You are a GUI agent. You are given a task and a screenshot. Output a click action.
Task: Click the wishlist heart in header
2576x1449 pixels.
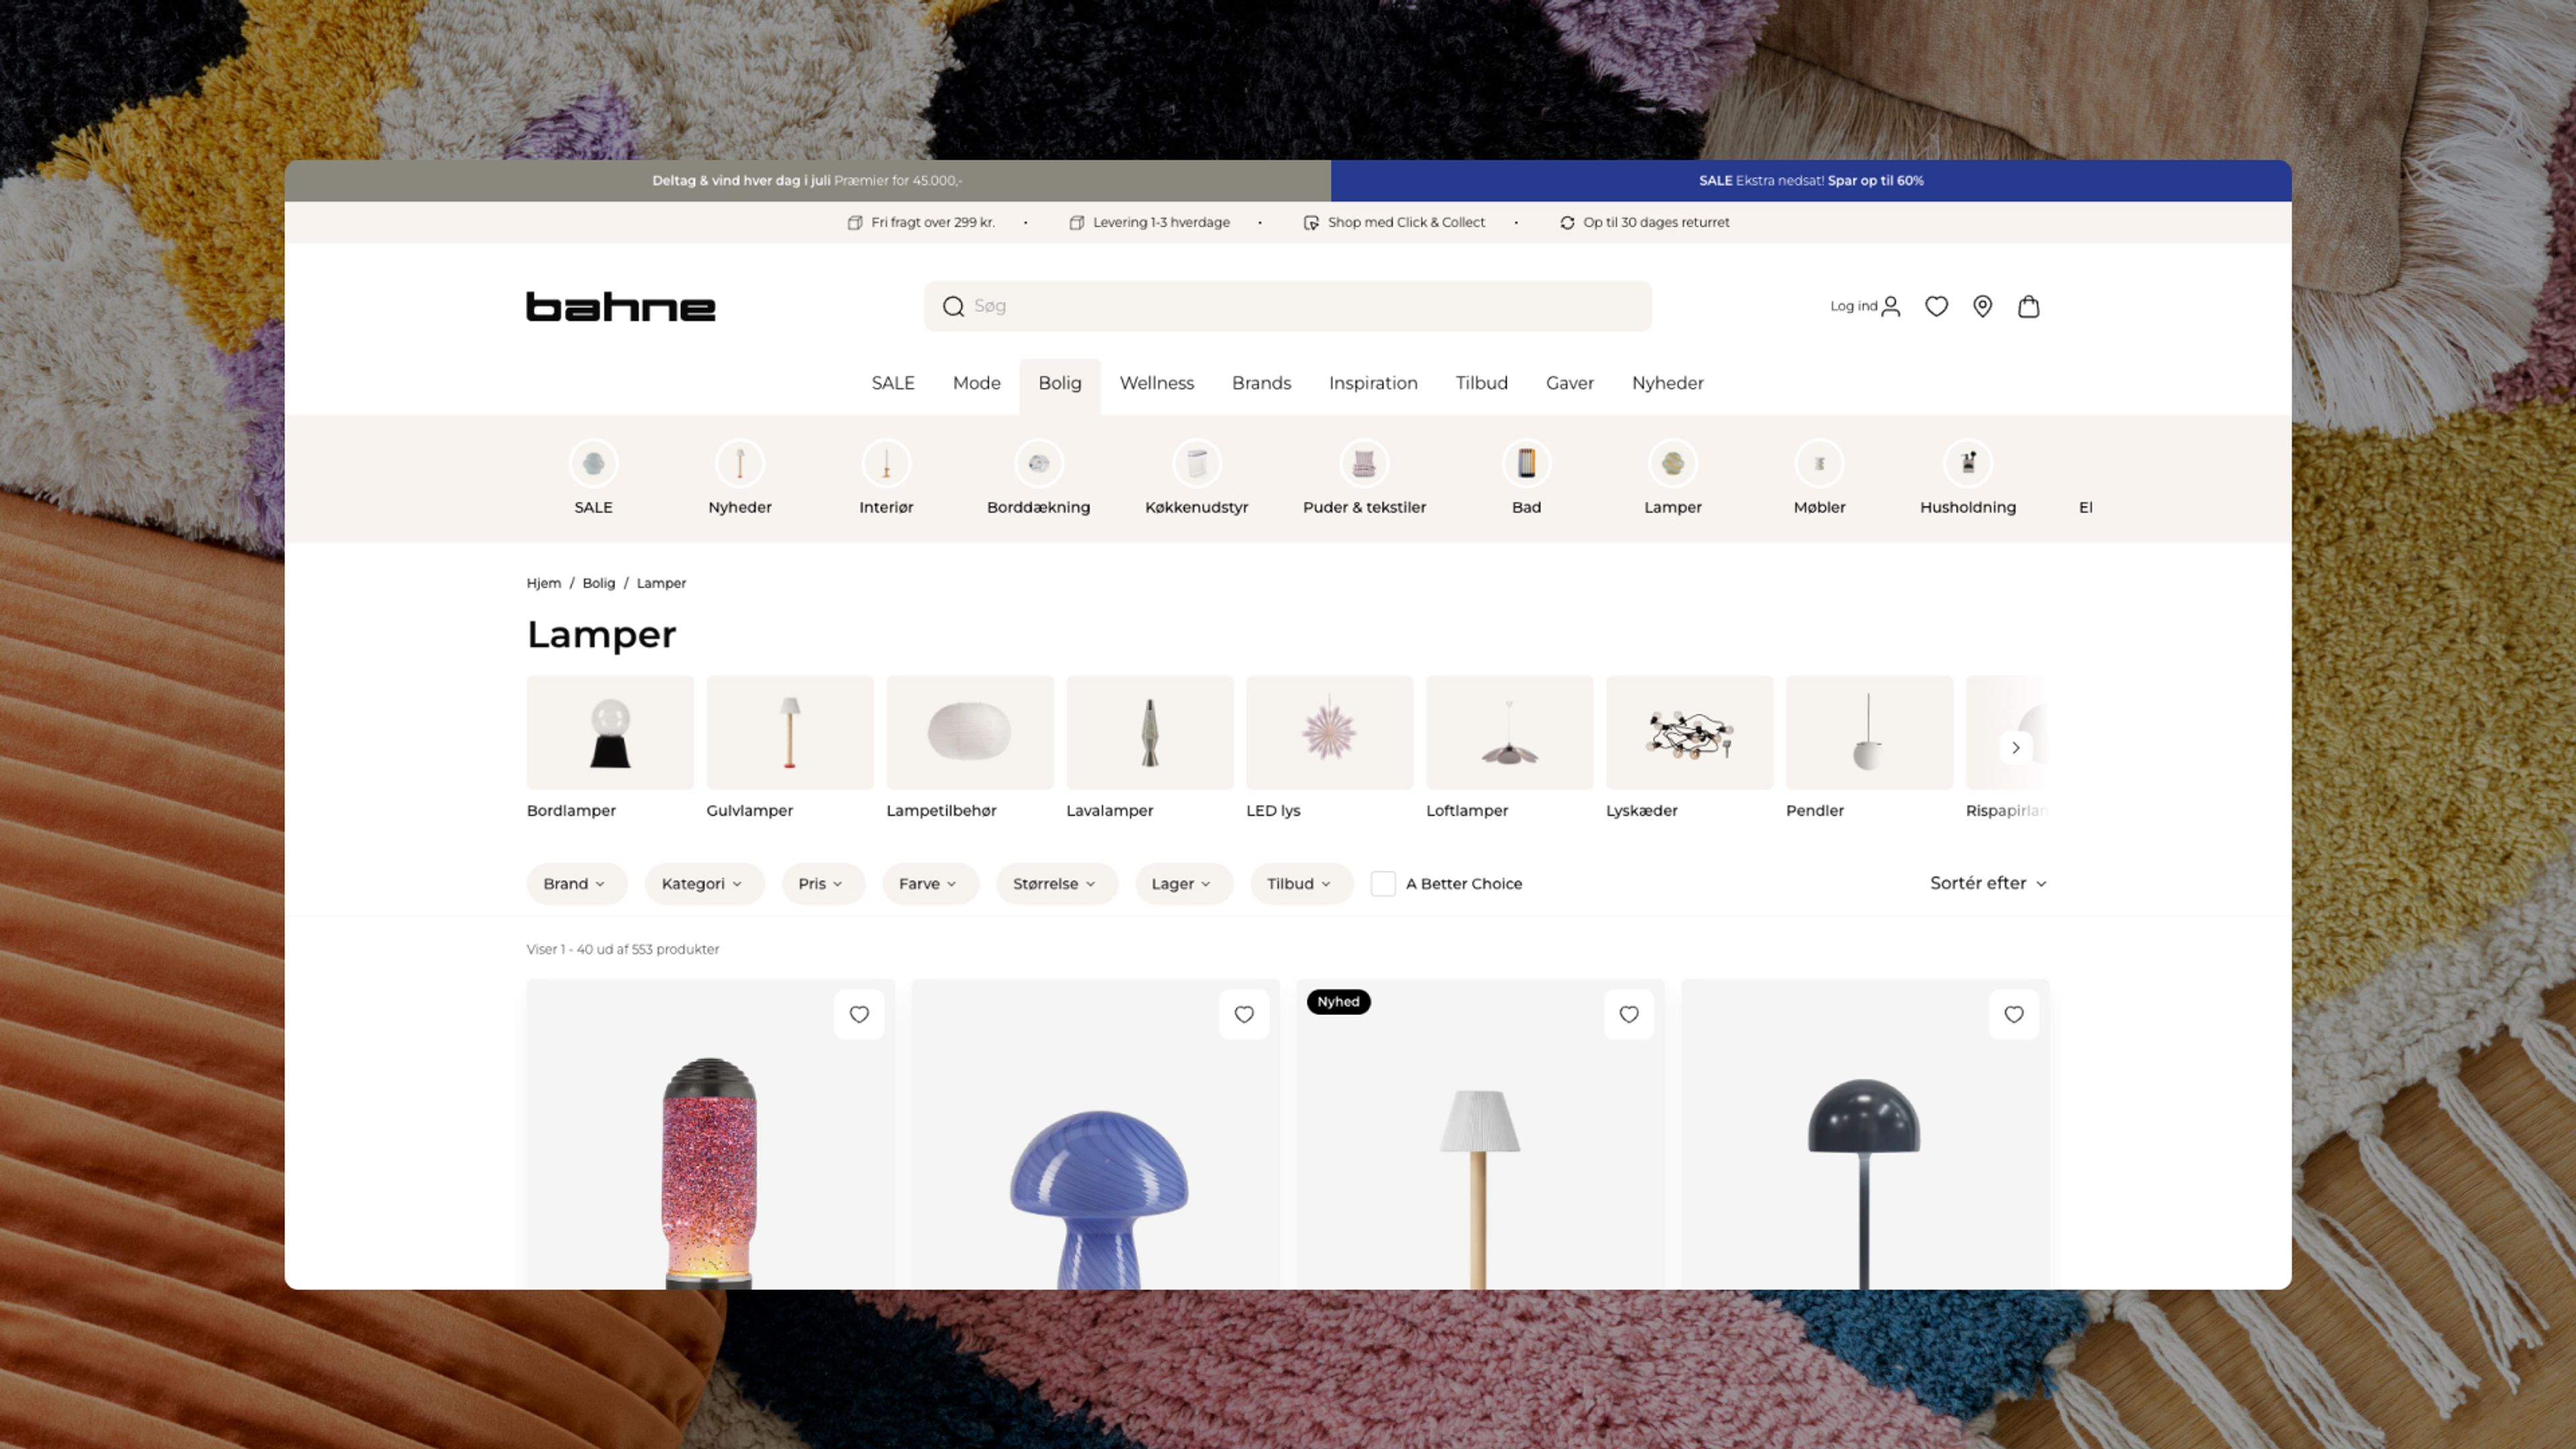point(1936,306)
